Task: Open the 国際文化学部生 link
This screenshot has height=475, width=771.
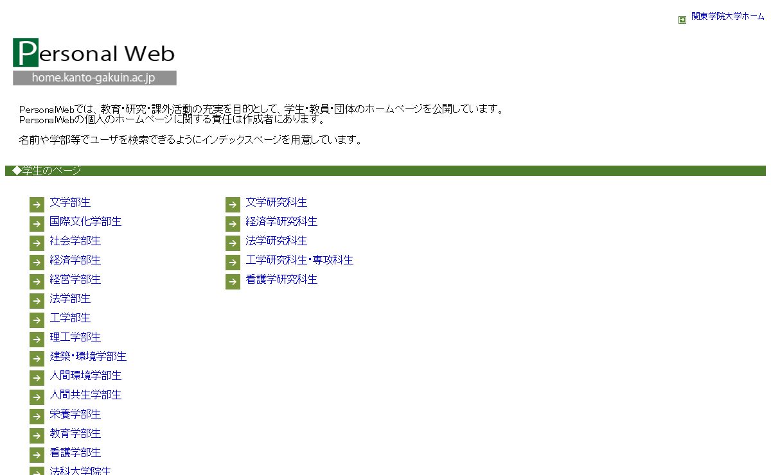Action: pos(85,221)
